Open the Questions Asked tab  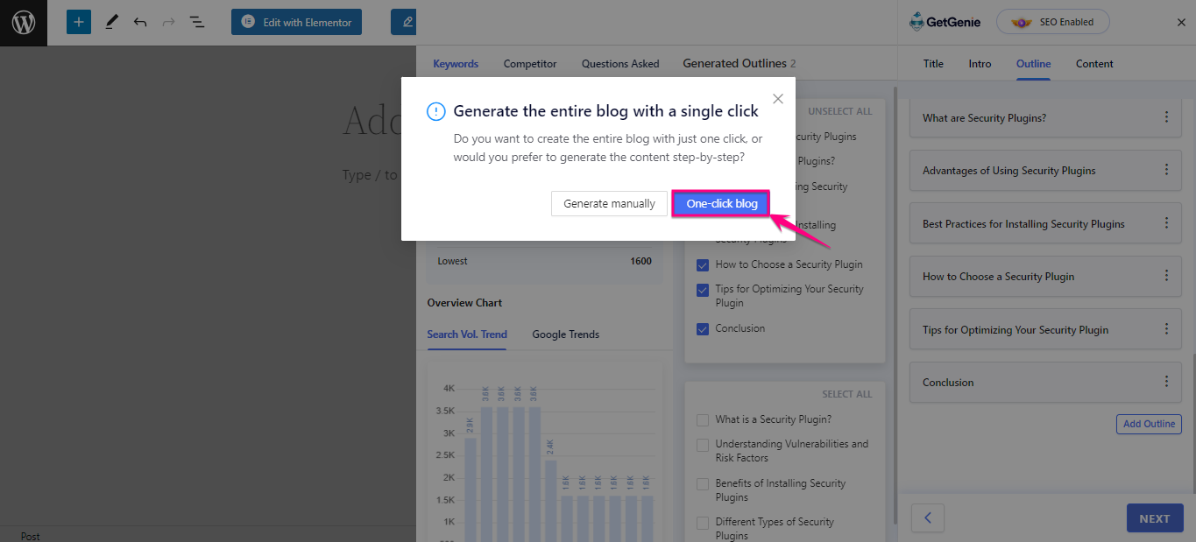pyautogui.click(x=620, y=64)
